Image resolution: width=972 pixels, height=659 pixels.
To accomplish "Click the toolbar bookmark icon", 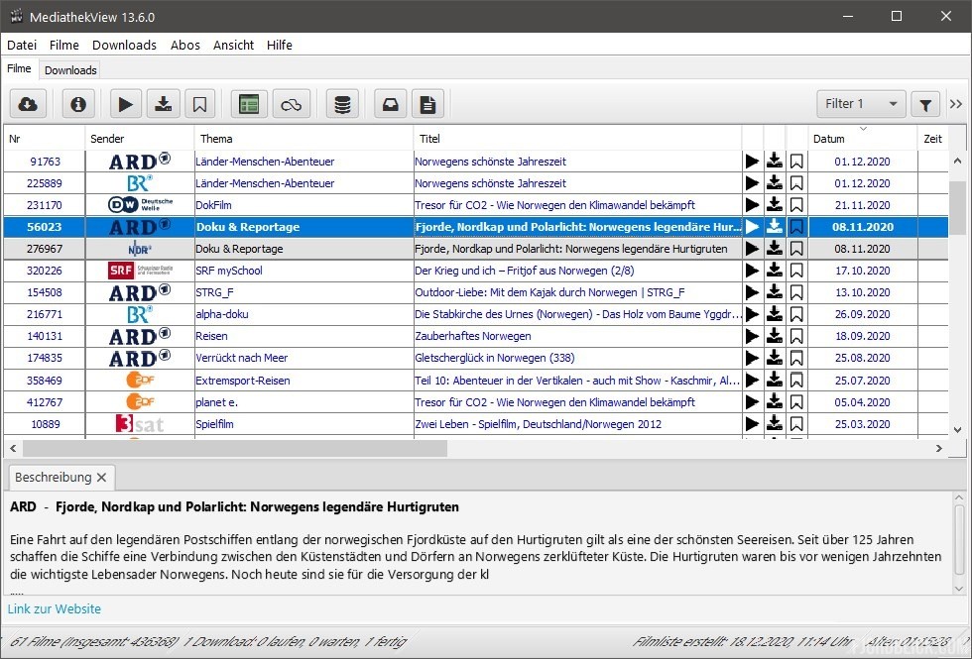I will click(x=199, y=104).
